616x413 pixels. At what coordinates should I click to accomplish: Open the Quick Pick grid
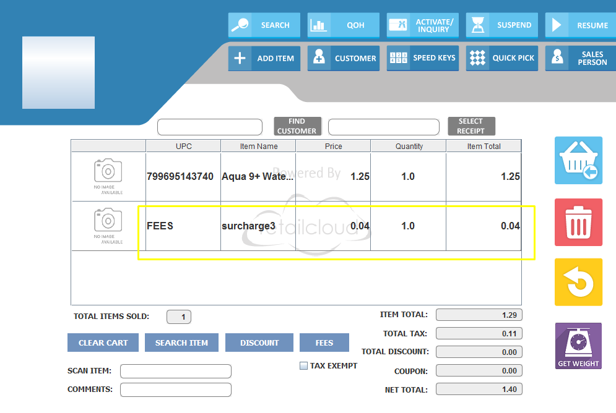tap(502, 58)
